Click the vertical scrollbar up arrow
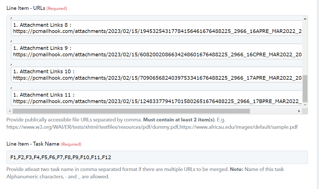319x189 pixels. click(305, 19)
